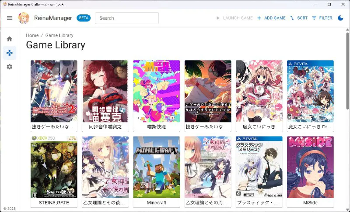The image size is (350, 212).
Task: Click the scrollbar up arrow
Action: (347, 29)
